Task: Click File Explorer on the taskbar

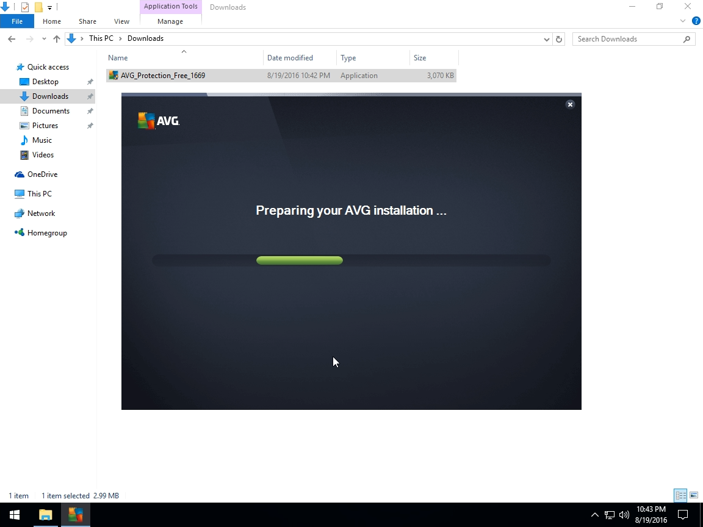Action: [45, 514]
